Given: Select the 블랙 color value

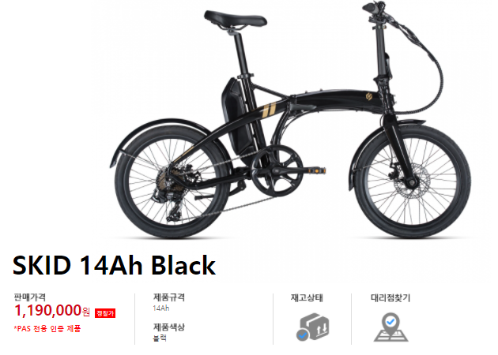Looking at the screenshot, I should [x=160, y=338].
